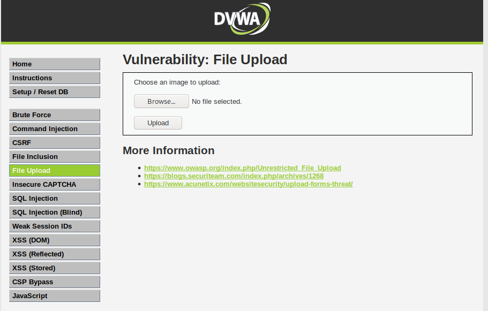Go to the Instructions page
Screen dimensions: 488x311
click(55, 78)
